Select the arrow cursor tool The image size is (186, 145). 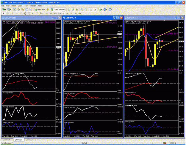(4, 13)
